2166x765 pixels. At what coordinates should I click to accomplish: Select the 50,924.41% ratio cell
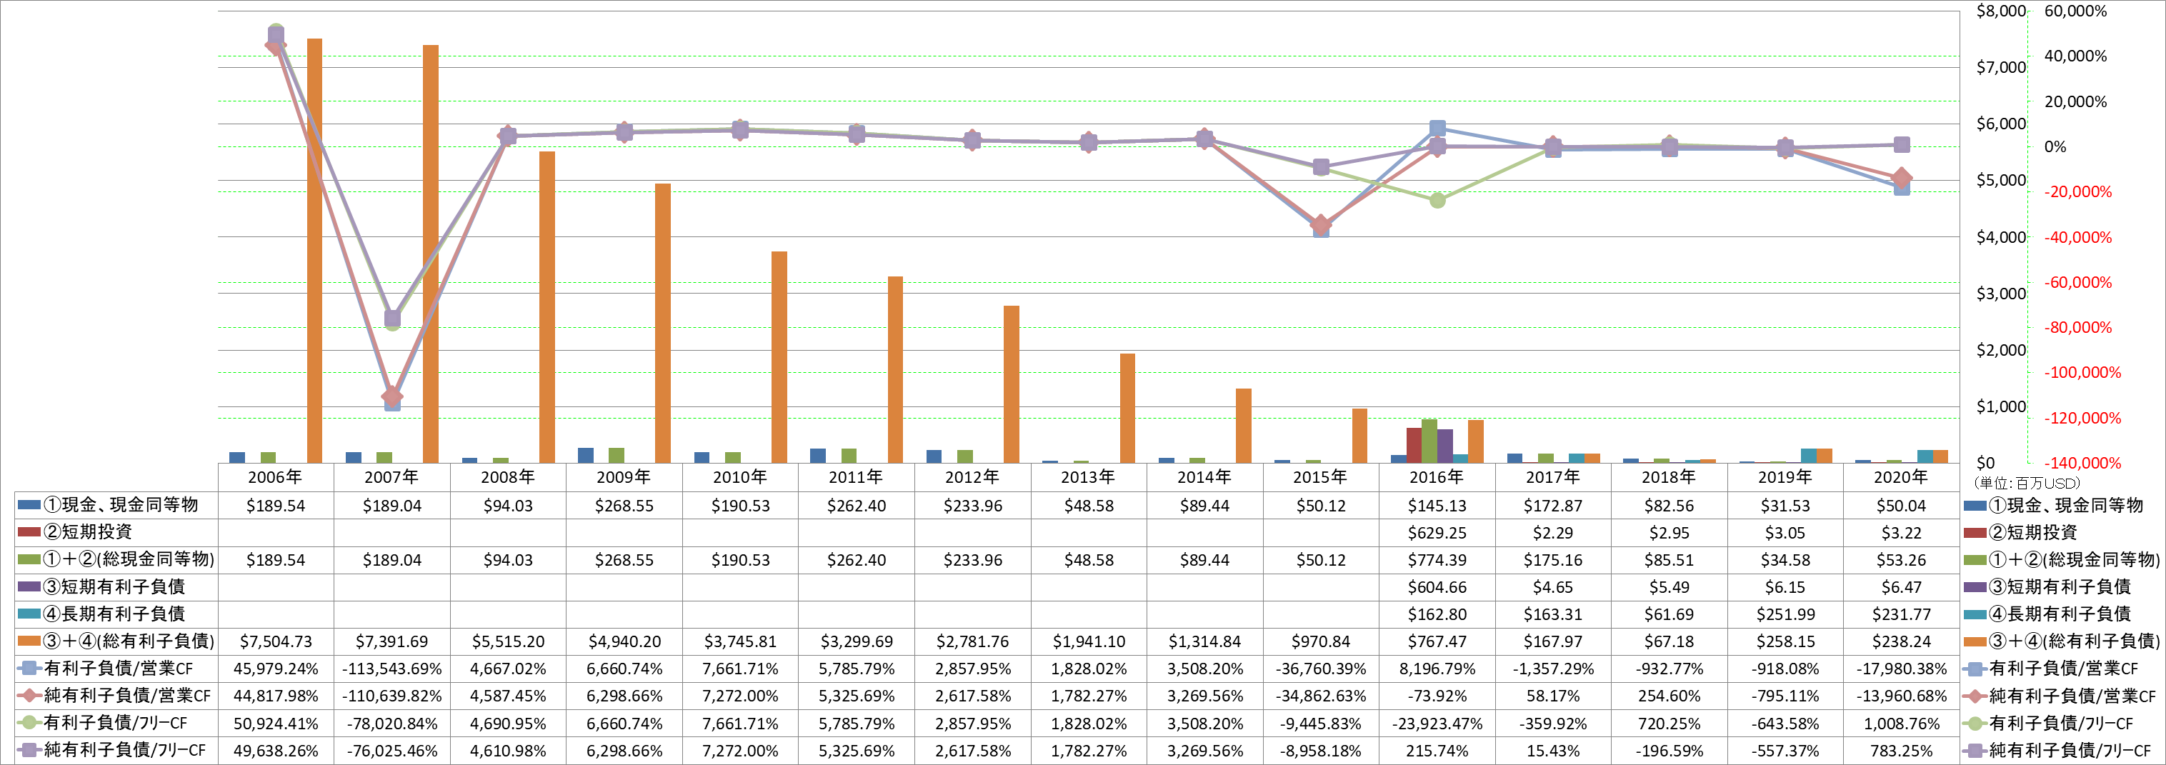click(276, 724)
